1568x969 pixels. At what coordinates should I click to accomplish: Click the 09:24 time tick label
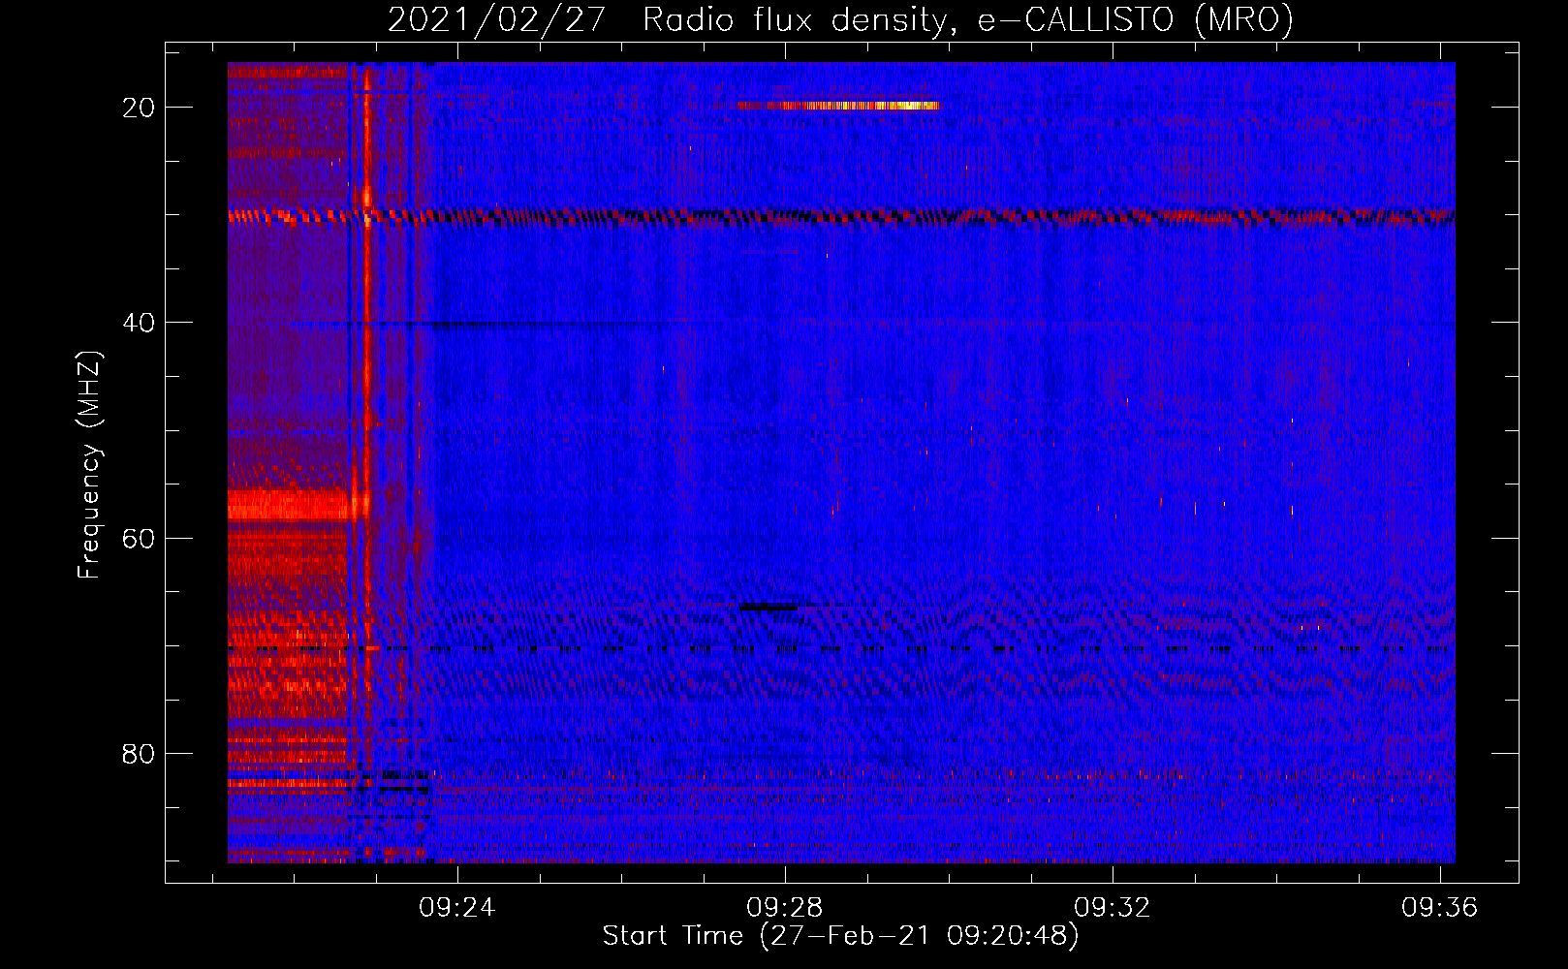point(456,907)
